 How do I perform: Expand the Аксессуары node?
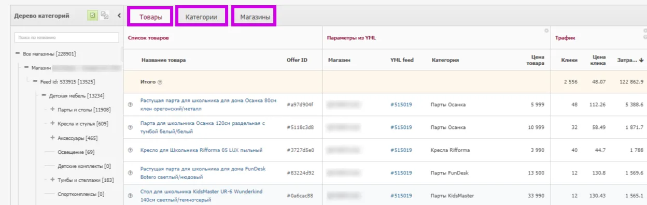coord(53,138)
